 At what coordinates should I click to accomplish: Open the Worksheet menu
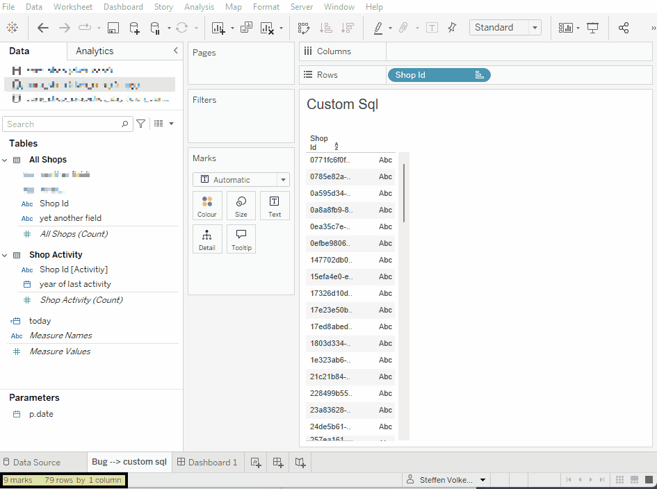pos(73,7)
